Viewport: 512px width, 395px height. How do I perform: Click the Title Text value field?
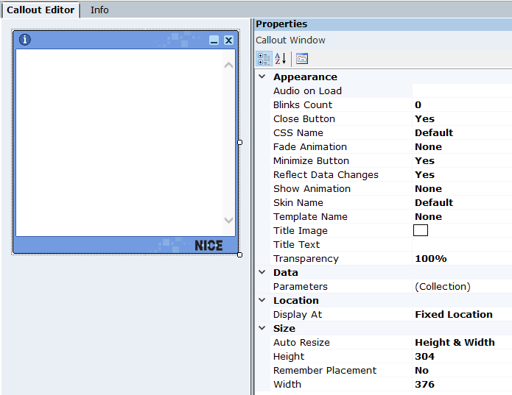460,244
